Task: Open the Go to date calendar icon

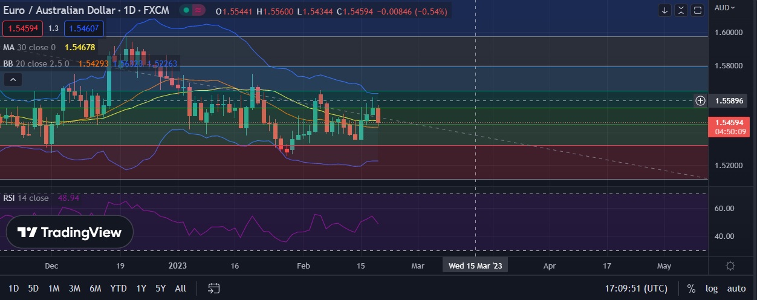Action: click(213, 288)
